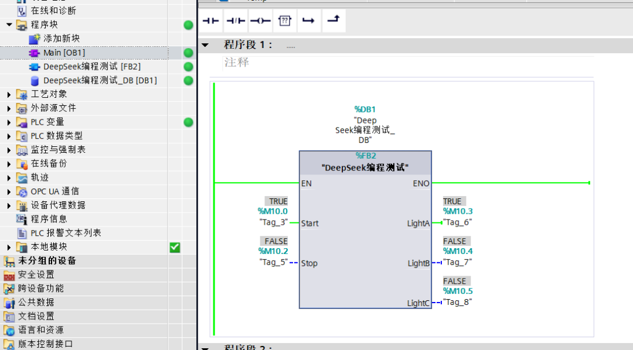The width and height of the screenshot is (633, 350).
Task: Click green status dot for PLC 变量
Action: [188, 122]
